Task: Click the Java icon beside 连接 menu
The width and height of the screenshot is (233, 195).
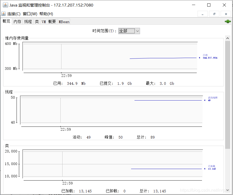Action: [x=3, y=14]
